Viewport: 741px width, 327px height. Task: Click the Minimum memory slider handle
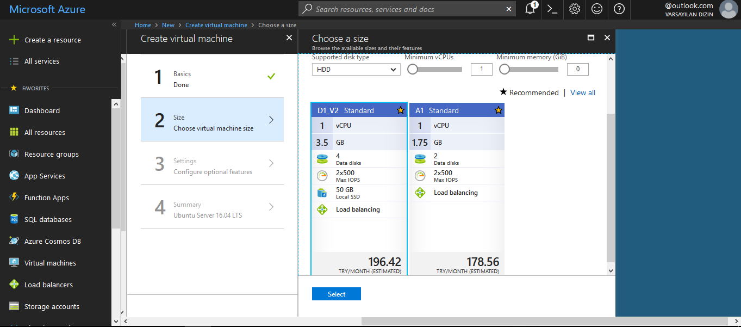(x=505, y=69)
